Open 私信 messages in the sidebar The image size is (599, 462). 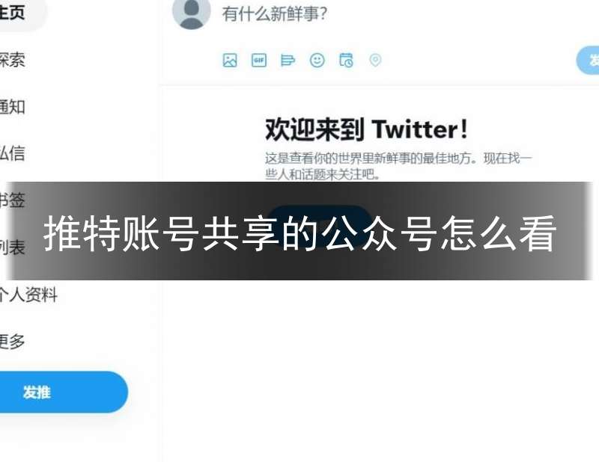click(12, 153)
